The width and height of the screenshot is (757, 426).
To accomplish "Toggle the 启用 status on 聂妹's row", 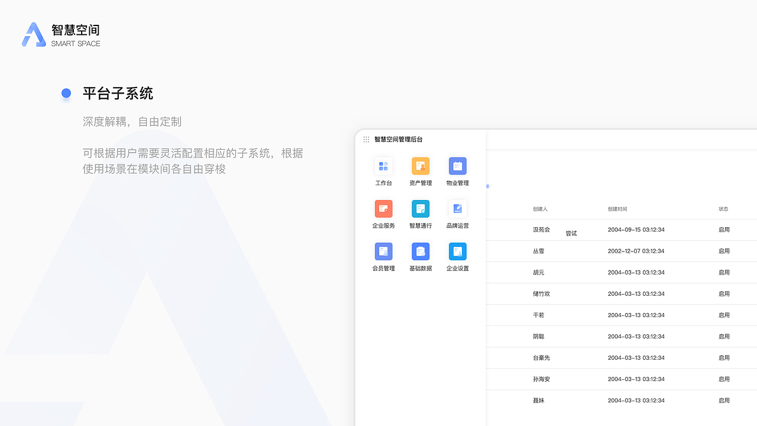I will 724,401.
